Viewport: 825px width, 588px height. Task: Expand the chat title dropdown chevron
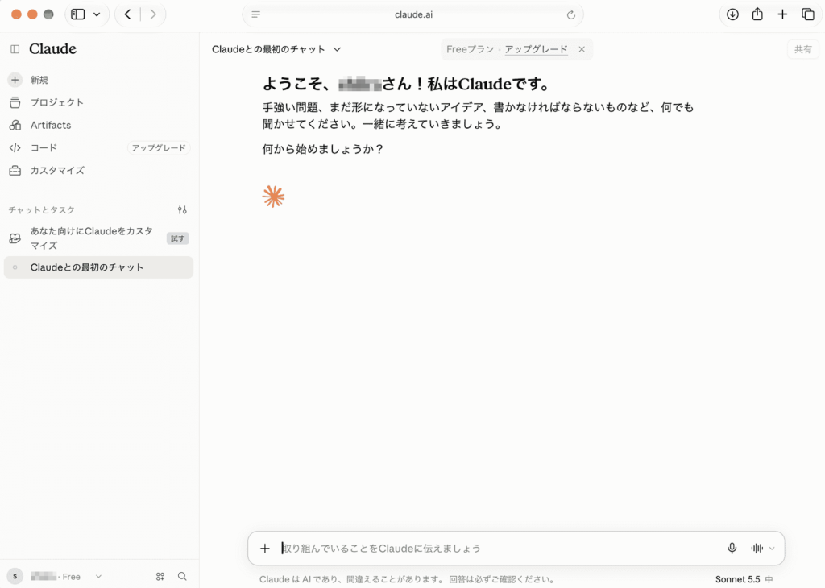[x=338, y=49]
